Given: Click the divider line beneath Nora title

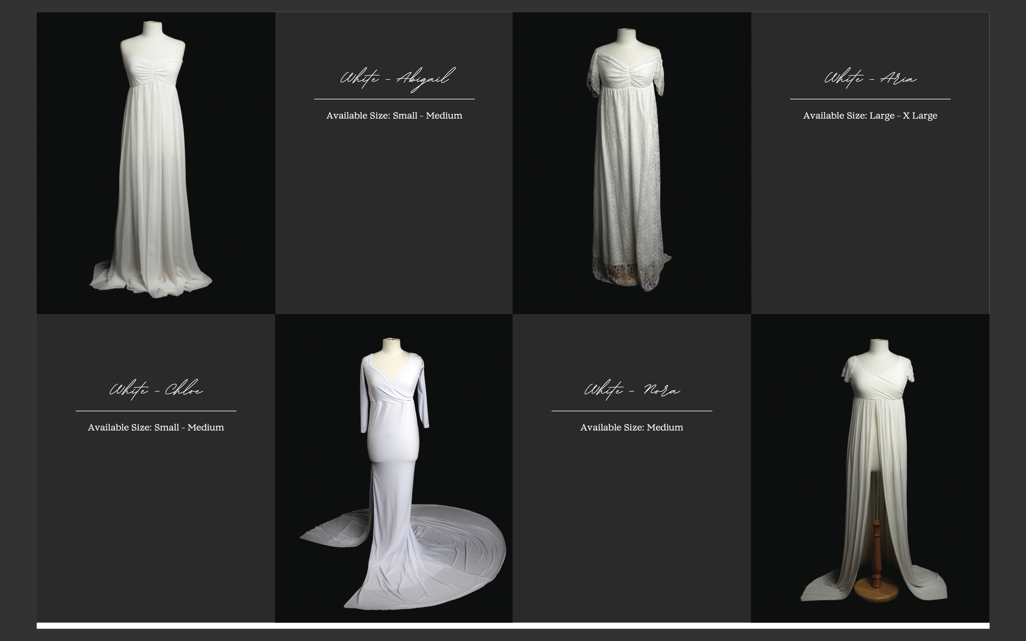Looking at the screenshot, I should click(x=632, y=411).
